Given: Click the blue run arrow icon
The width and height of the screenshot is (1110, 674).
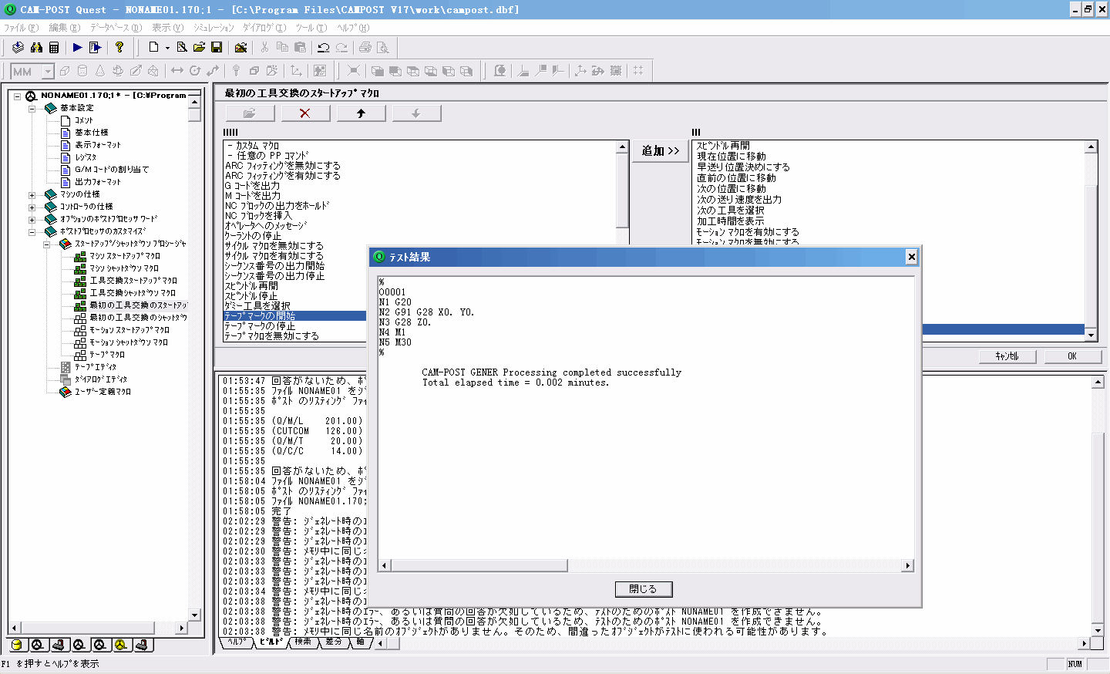Looking at the screenshot, I should [x=77, y=48].
